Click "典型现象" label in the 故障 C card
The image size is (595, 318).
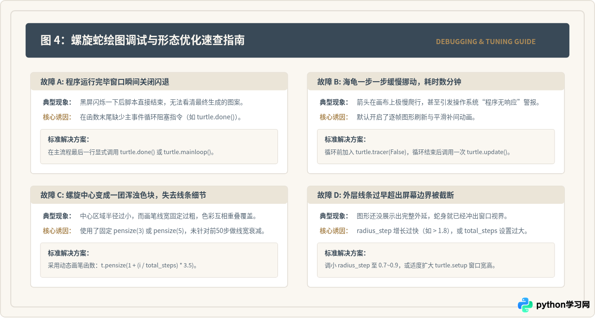57,216
